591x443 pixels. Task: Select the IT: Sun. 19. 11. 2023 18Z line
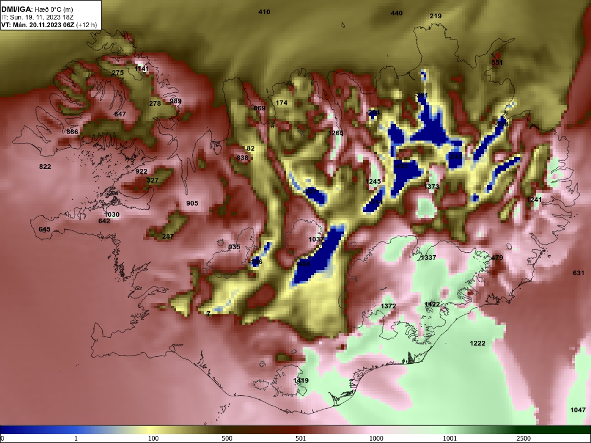37,17
